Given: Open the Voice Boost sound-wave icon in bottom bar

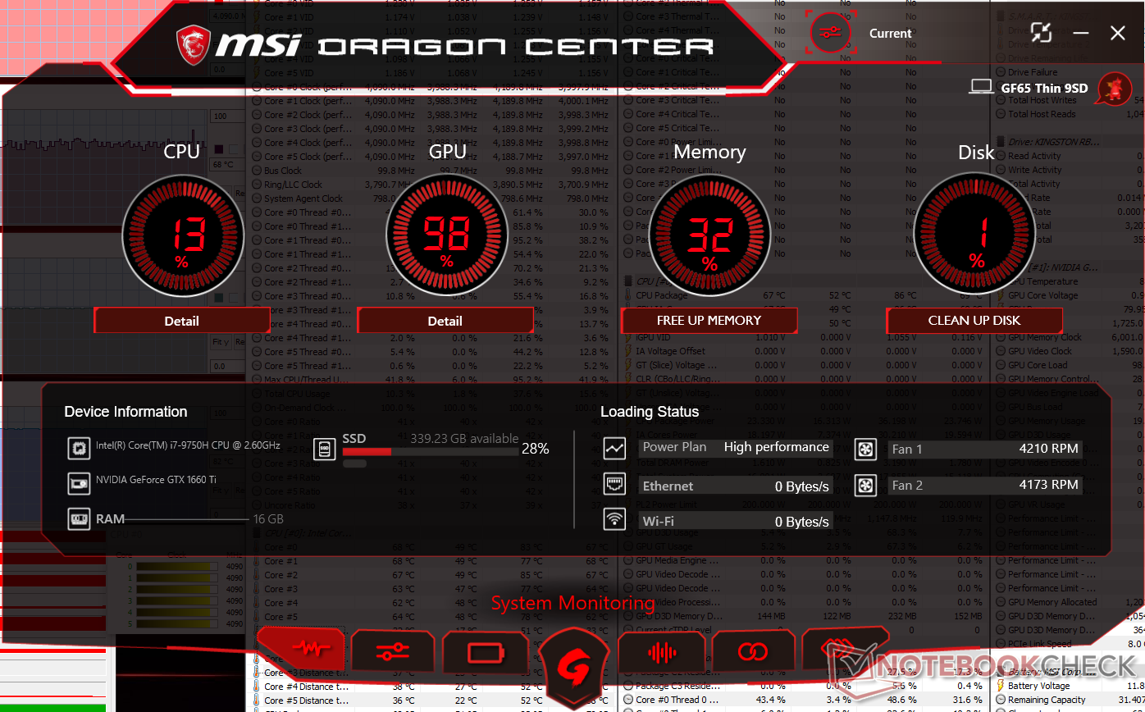Looking at the screenshot, I should point(661,653).
